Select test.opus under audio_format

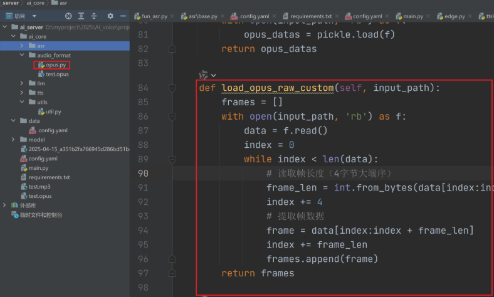pos(53,74)
